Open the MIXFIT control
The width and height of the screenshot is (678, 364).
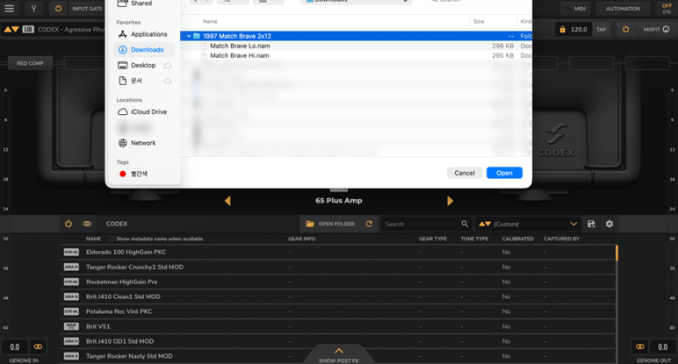656,29
